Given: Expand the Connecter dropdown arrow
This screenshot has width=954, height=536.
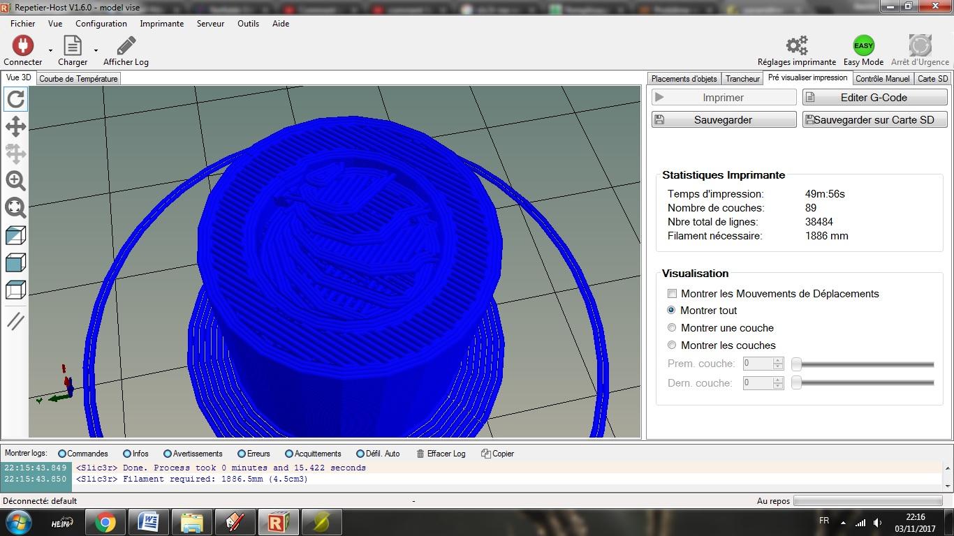Looking at the screenshot, I should [x=50, y=50].
